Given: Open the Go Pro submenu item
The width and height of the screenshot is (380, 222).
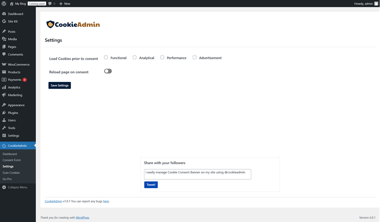Looking at the screenshot, I should coord(7,179).
